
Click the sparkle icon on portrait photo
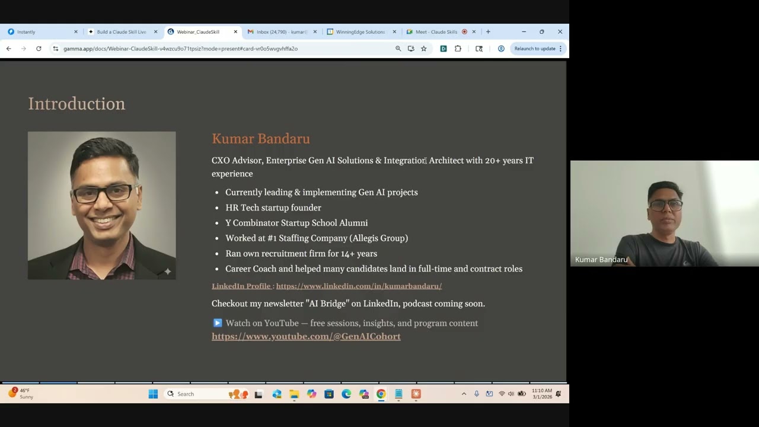pos(168,272)
